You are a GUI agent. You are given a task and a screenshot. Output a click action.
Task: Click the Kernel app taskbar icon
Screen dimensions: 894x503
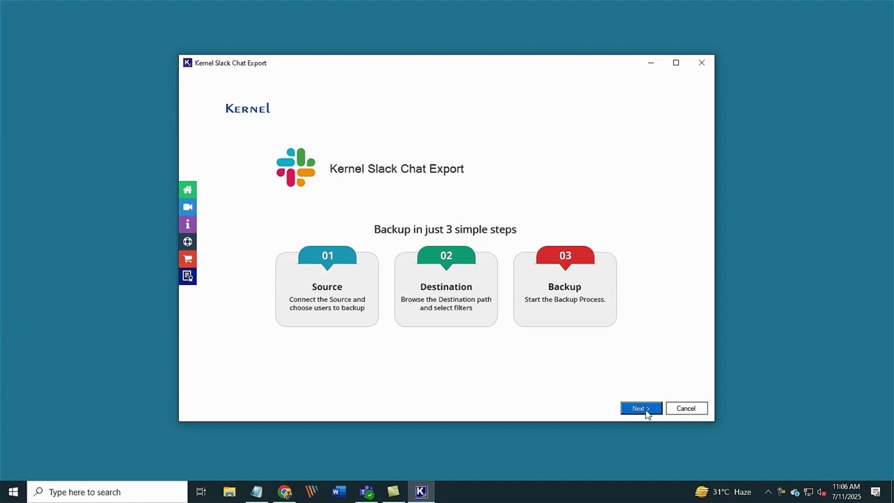pyautogui.click(x=421, y=492)
